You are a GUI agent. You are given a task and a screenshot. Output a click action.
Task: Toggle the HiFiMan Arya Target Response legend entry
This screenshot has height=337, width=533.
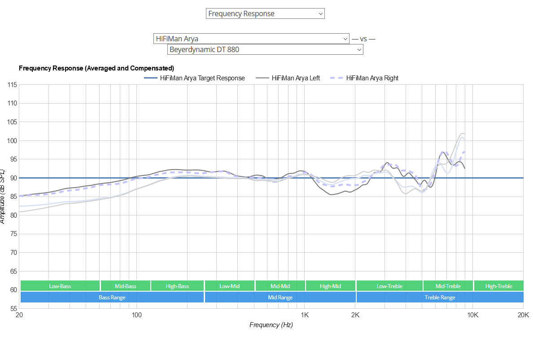click(194, 78)
